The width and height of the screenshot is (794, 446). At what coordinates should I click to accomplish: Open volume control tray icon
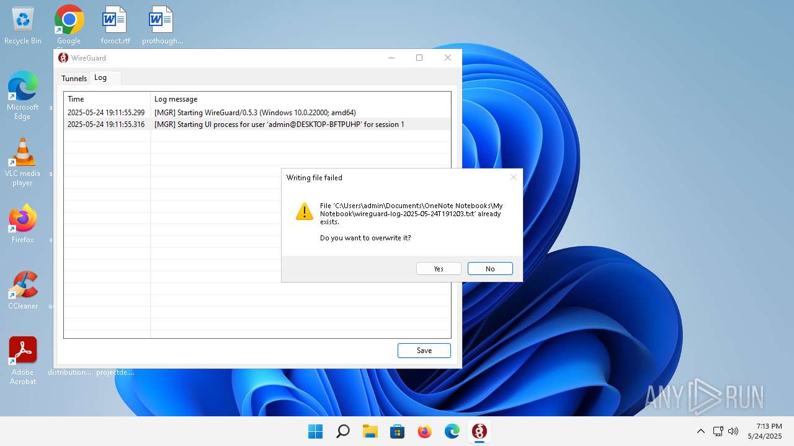pyautogui.click(x=733, y=431)
